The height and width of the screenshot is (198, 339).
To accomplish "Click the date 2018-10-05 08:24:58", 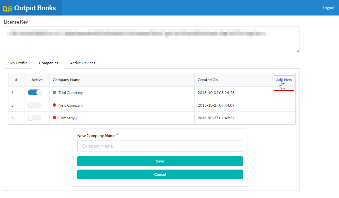I will click(216, 93).
